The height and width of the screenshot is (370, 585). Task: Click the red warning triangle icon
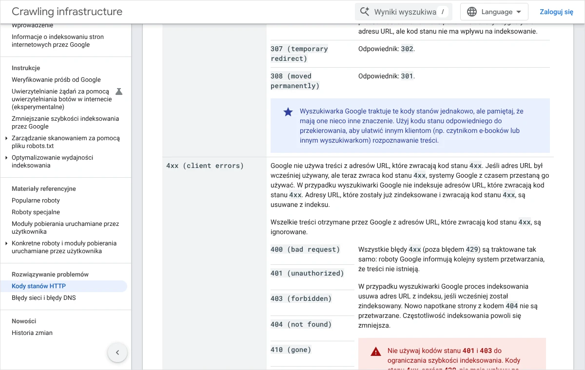click(x=375, y=351)
